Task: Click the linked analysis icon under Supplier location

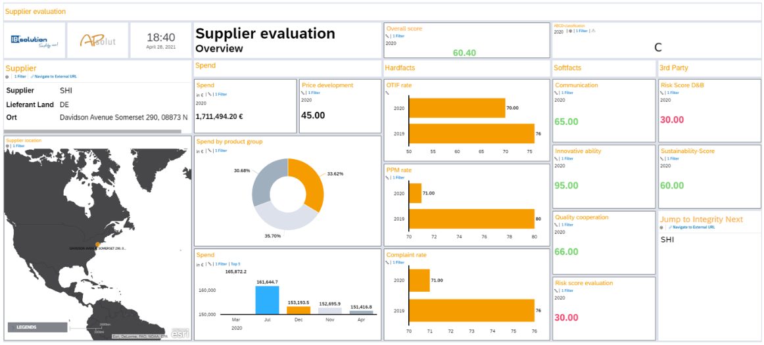Action: [7, 146]
